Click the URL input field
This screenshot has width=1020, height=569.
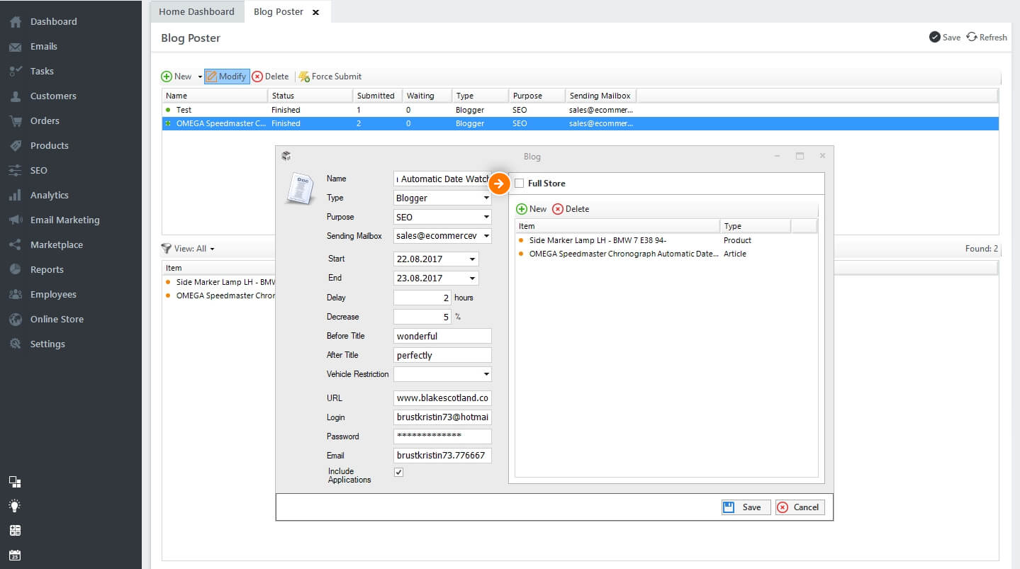click(442, 398)
